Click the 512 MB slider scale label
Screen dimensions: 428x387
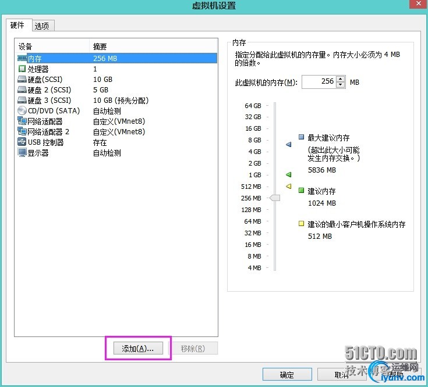(x=251, y=187)
